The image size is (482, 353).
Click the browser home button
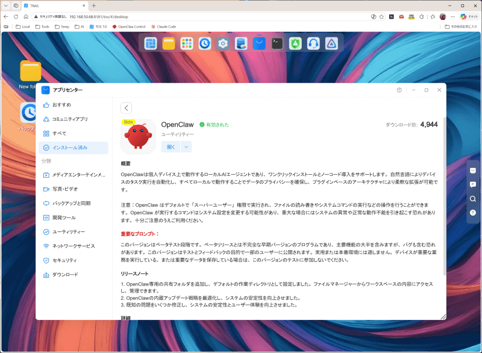click(26, 17)
